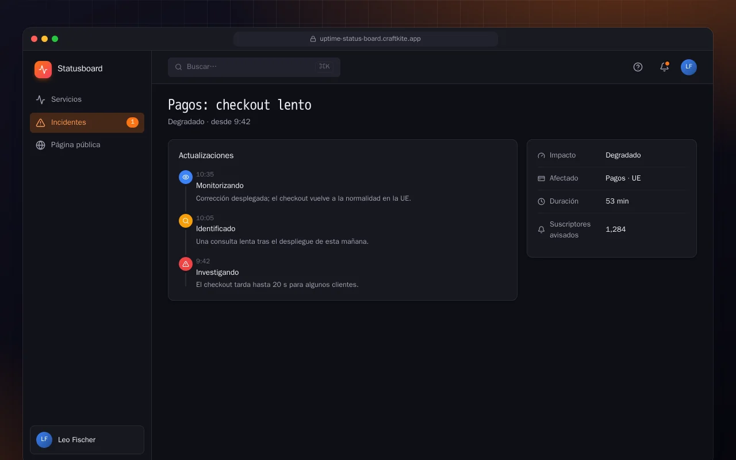Click the Suscriptores avisados bell icon
The width and height of the screenshot is (736, 460).
point(541,229)
